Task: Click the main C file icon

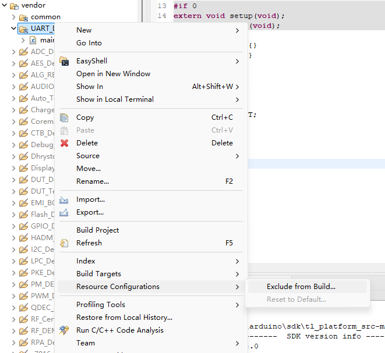Action: click(33, 40)
